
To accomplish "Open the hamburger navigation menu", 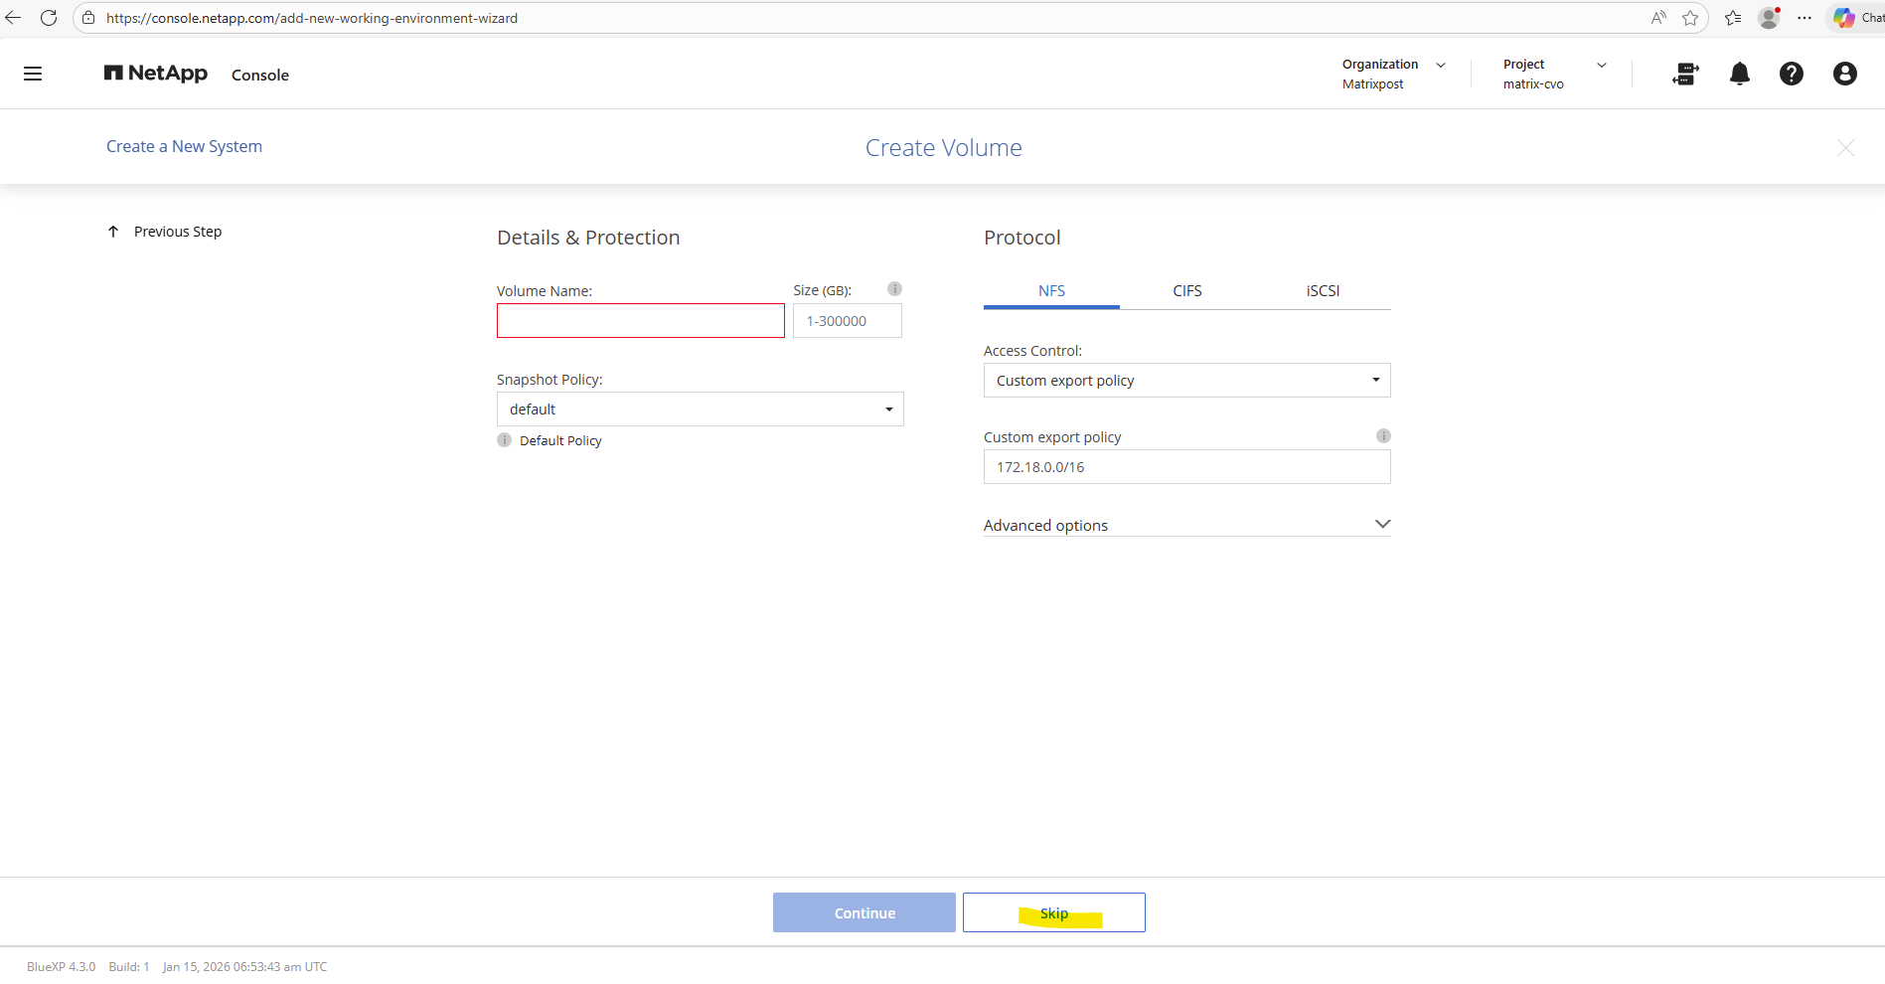I will tap(33, 74).
